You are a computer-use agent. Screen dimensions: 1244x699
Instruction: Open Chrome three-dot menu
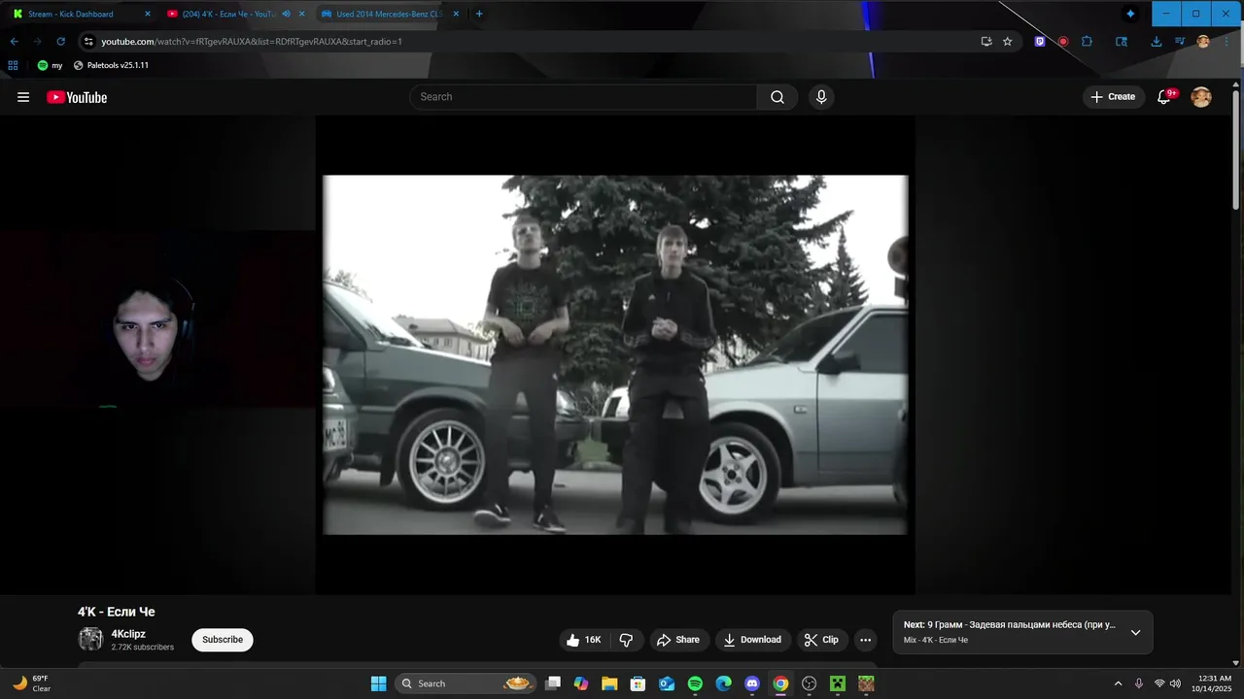coord(1227,42)
